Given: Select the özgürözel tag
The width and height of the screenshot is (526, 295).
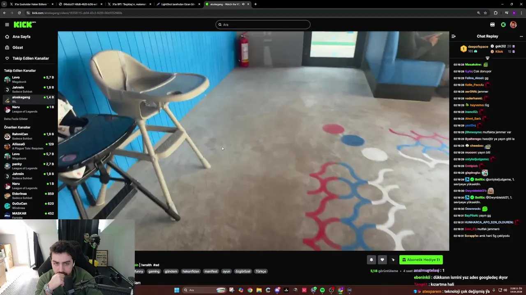Looking at the screenshot, I should click(243, 271).
